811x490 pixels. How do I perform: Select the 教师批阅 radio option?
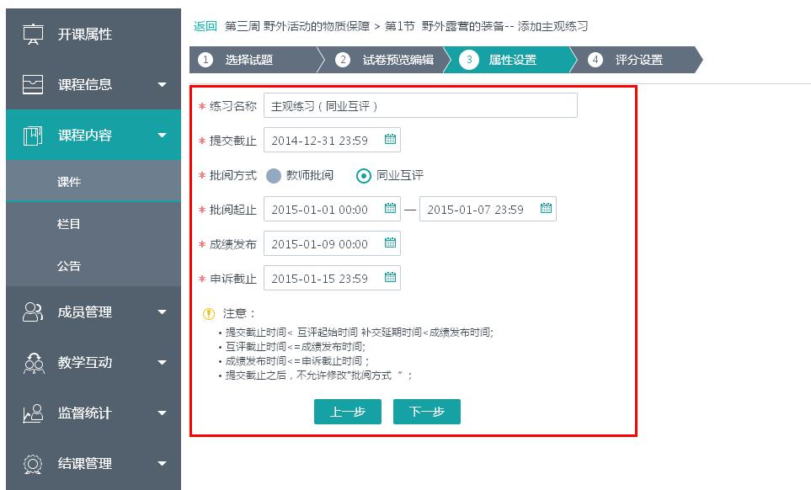pos(274,175)
